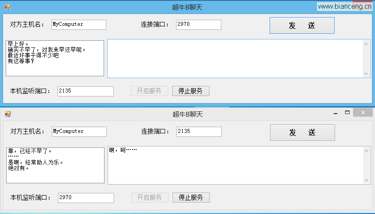Click the app icon in the bottom window's title bar
Image resolution: width=375 pixels, height=214 pixels.
[8, 114]
